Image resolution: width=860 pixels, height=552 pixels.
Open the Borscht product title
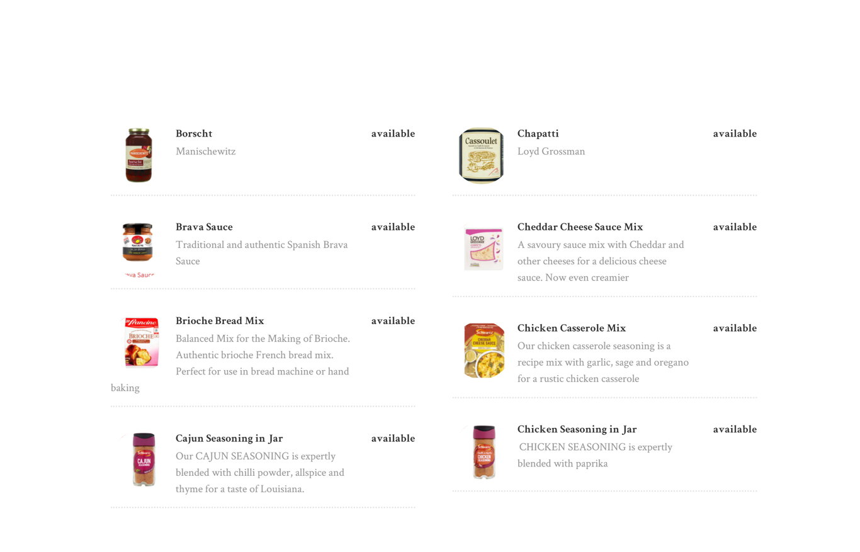[x=194, y=133]
